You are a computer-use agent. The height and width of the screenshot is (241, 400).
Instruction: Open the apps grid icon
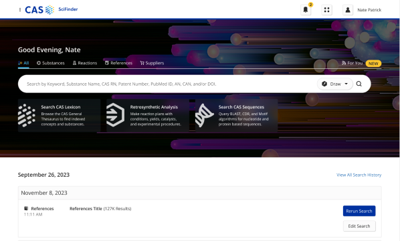[x=326, y=10]
